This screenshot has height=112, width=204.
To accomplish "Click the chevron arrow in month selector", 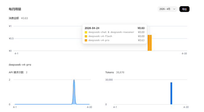I will [174, 9].
